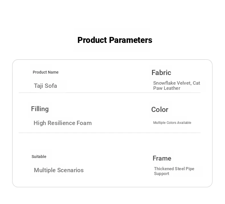Select the Color label
The height and width of the screenshot is (204, 225).
click(160, 109)
